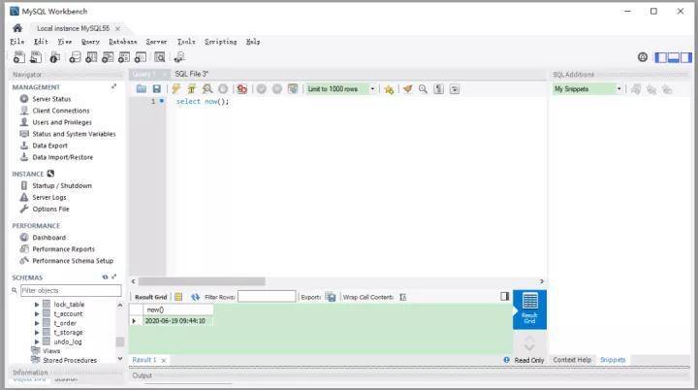This screenshot has height=390, width=698.
Task: Toggle word wrap icon in editor toolbar
Action: pos(455,88)
